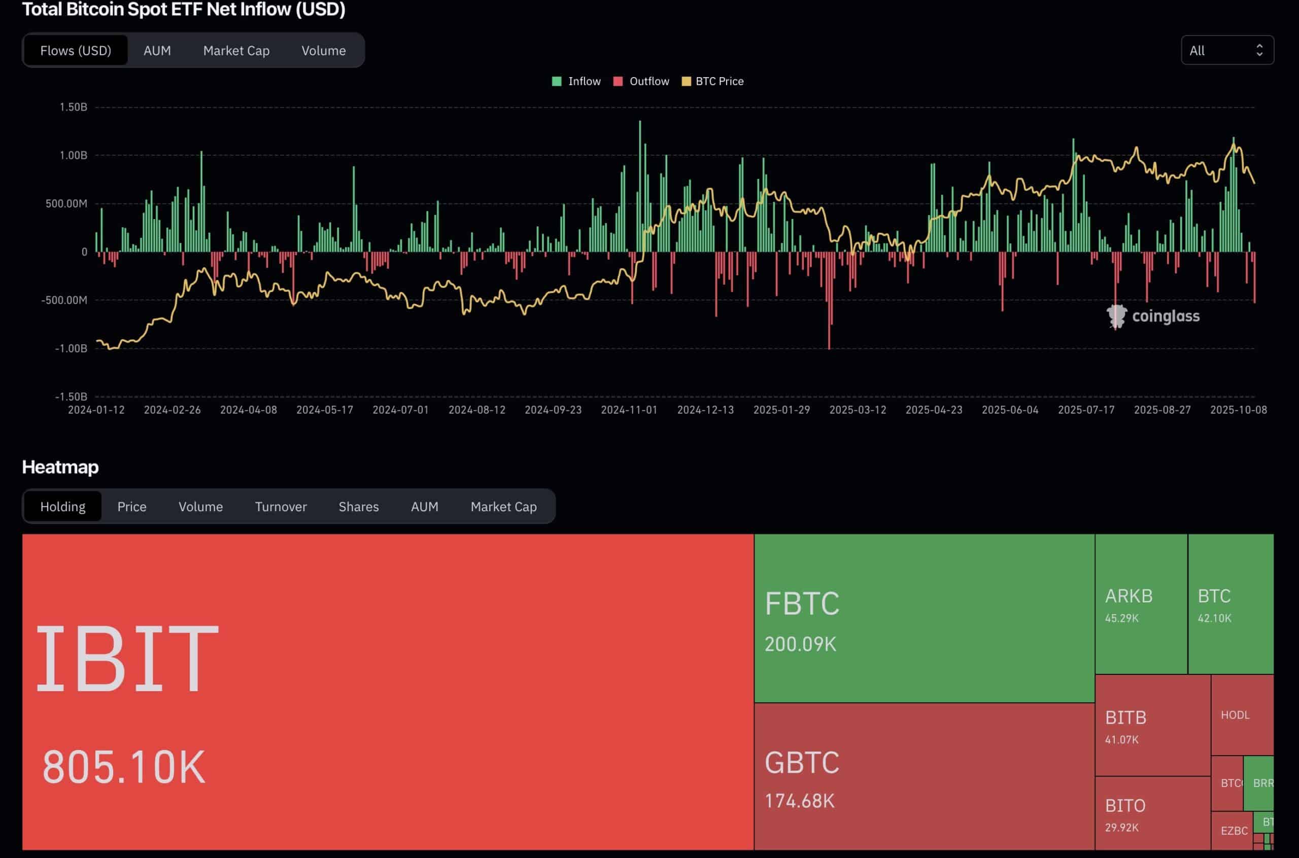Open the GBTC heatmap tile

924,776
